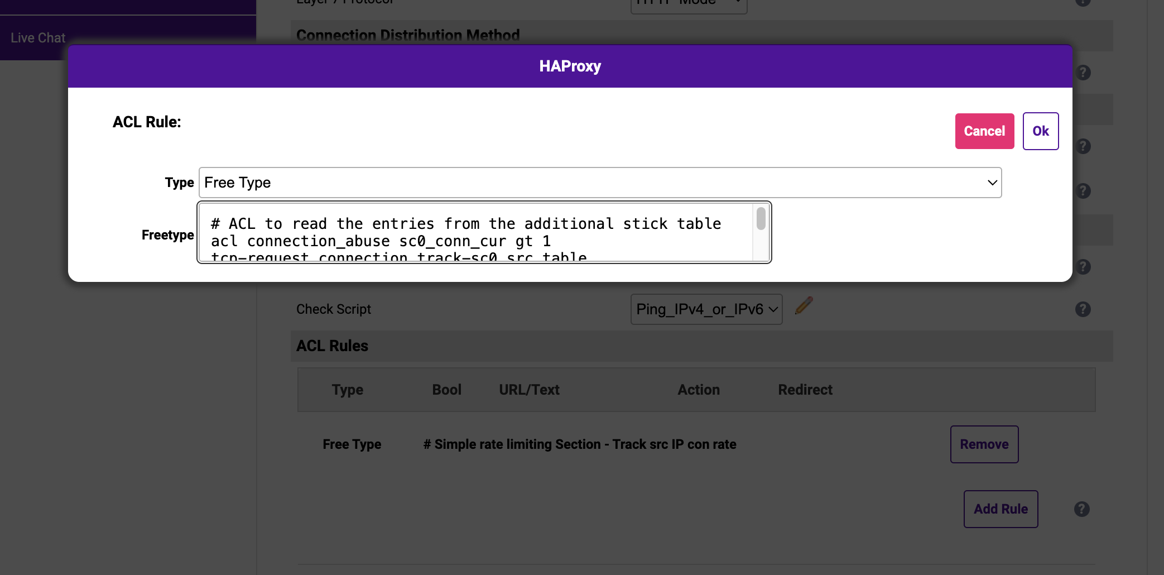Image resolution: width=1164 pixels, height=575 pixels.
Task: Click the Action column header
Action: click(x=699, y=390)
